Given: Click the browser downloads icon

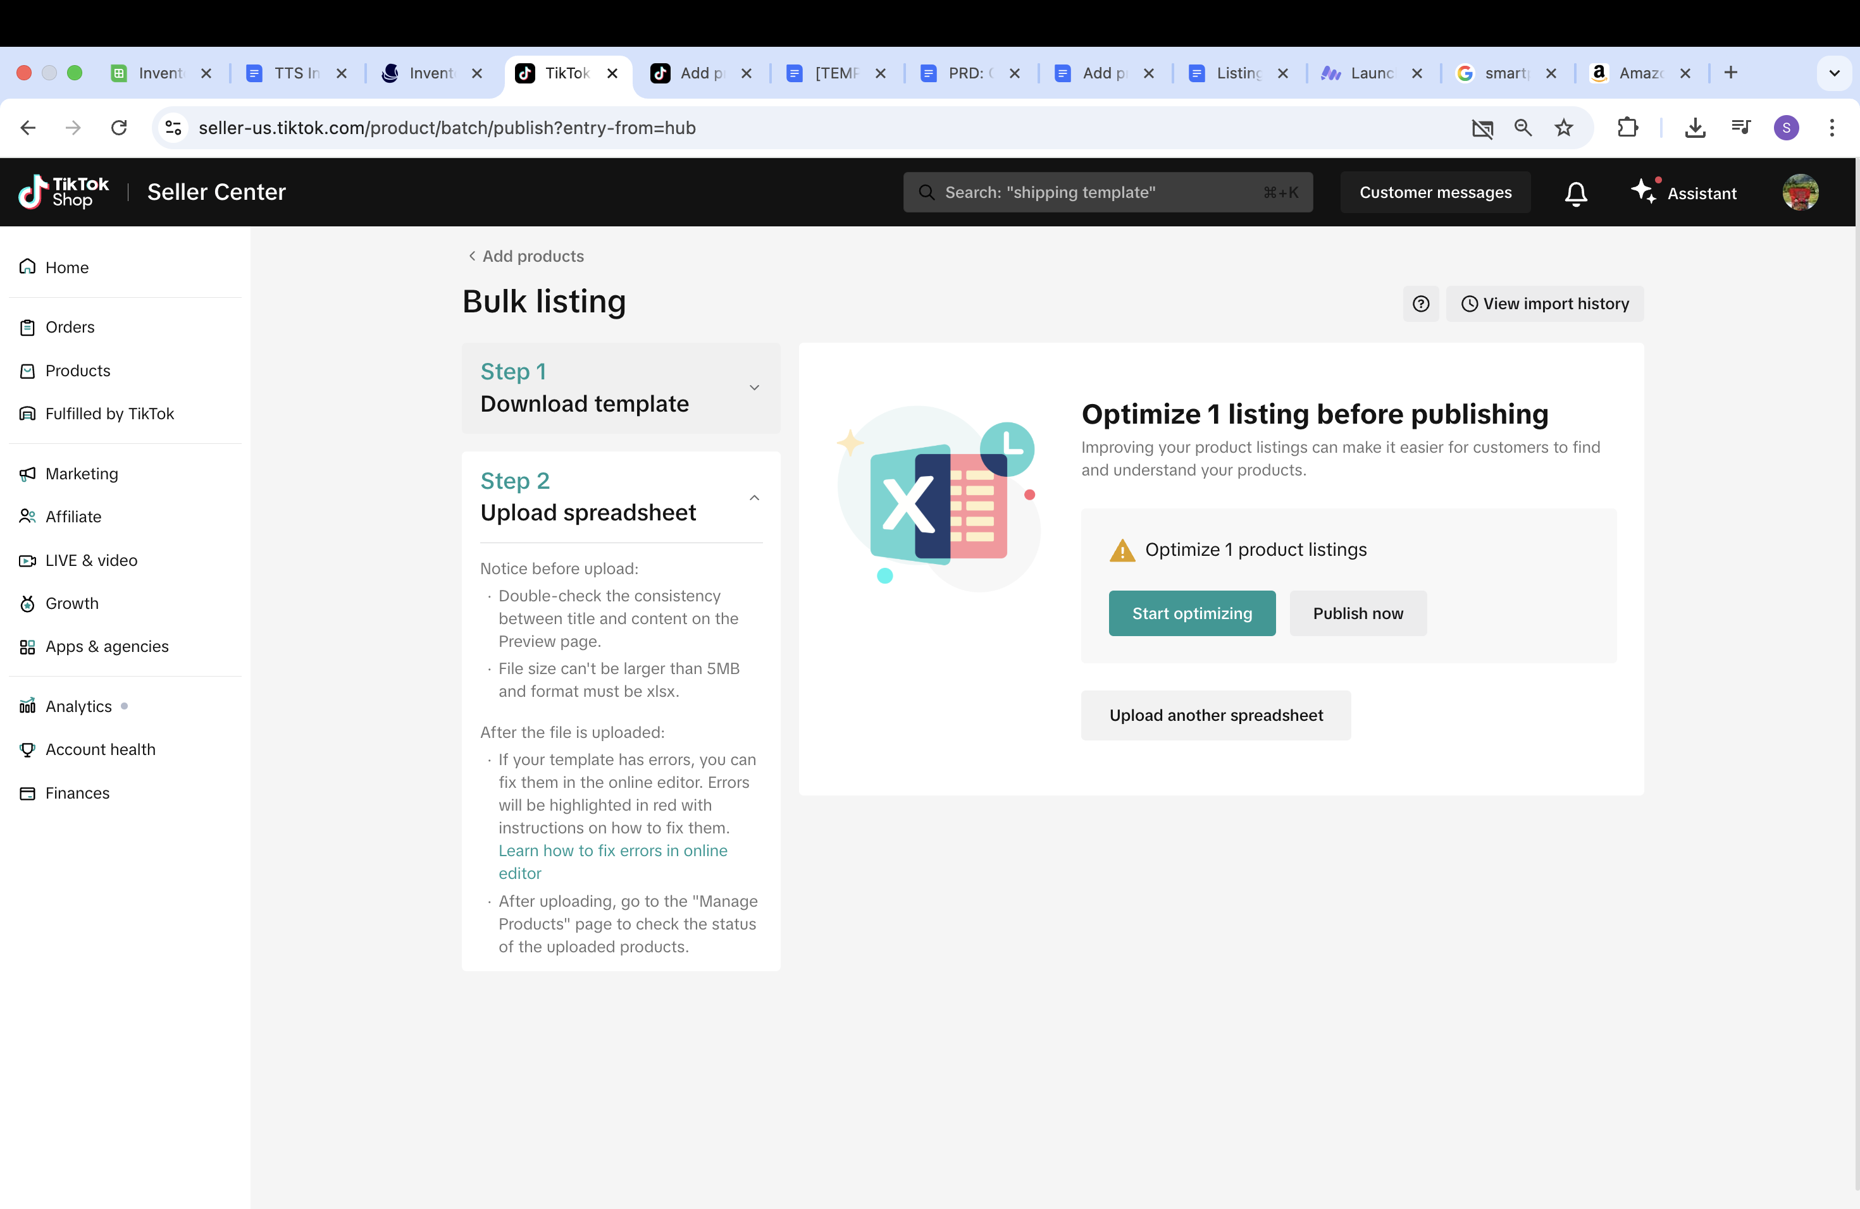Looking at the screenshot, I should click(1694, 127).
